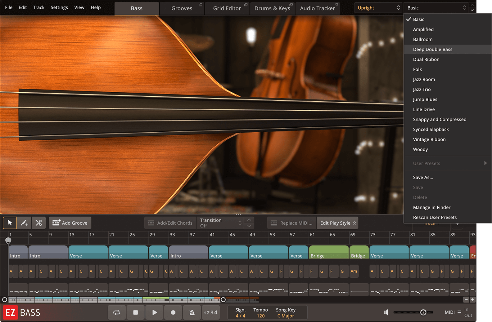Click the Add Groove button
The image size is (492, 322).
click(x=70, y=223)
